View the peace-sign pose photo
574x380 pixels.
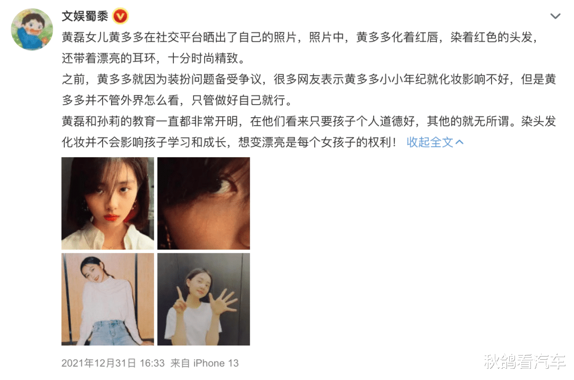point(204,299)
